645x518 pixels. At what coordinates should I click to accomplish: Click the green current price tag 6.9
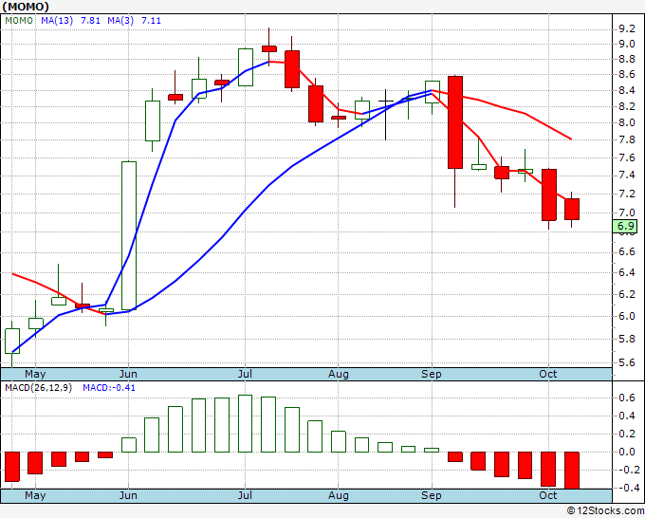point(625,226)
